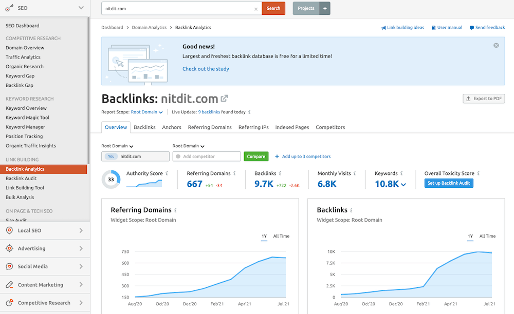
Task: Select the Overview tab
Action: tap(116, 127)
